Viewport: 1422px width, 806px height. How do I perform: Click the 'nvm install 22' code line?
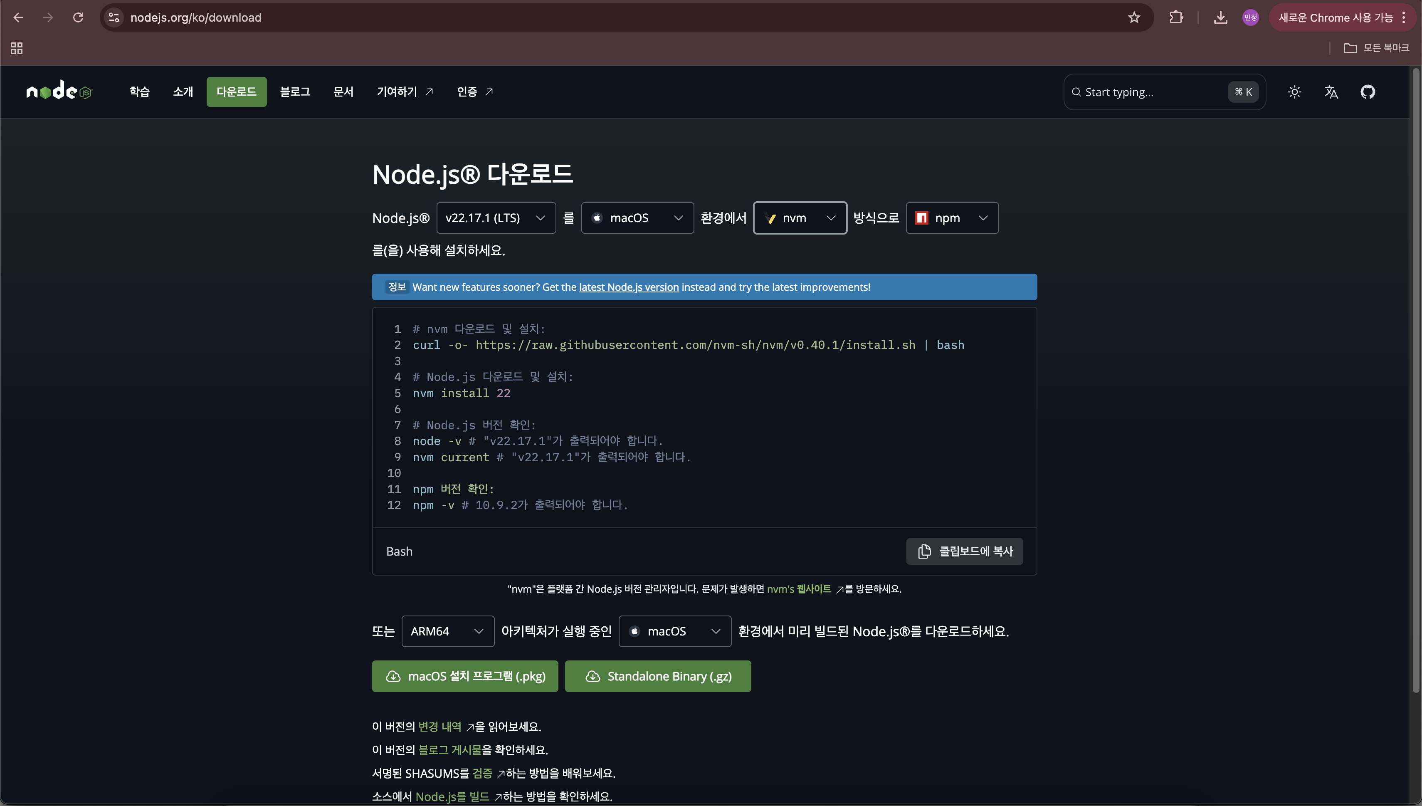462,393
